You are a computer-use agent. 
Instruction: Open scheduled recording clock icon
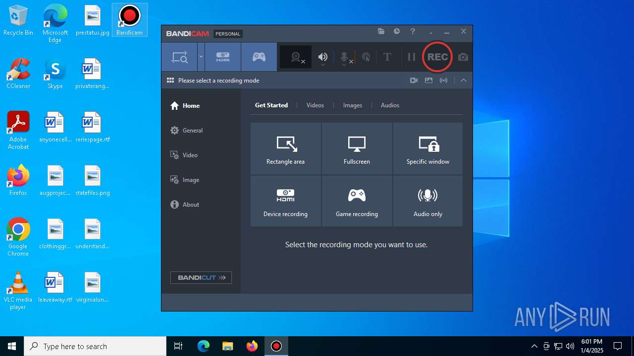tap(397, 31)
